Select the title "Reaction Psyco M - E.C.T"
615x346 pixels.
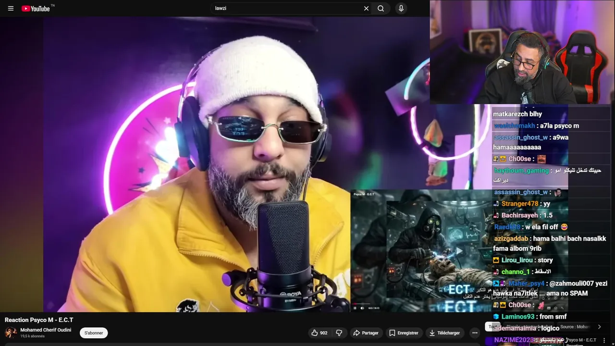point(39,320)
